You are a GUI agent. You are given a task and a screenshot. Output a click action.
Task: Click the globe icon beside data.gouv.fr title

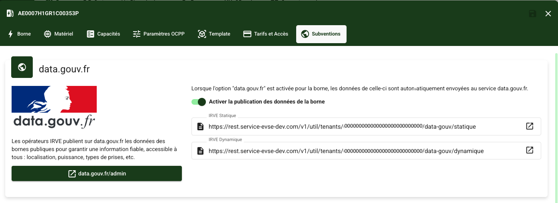coord(22,67)
